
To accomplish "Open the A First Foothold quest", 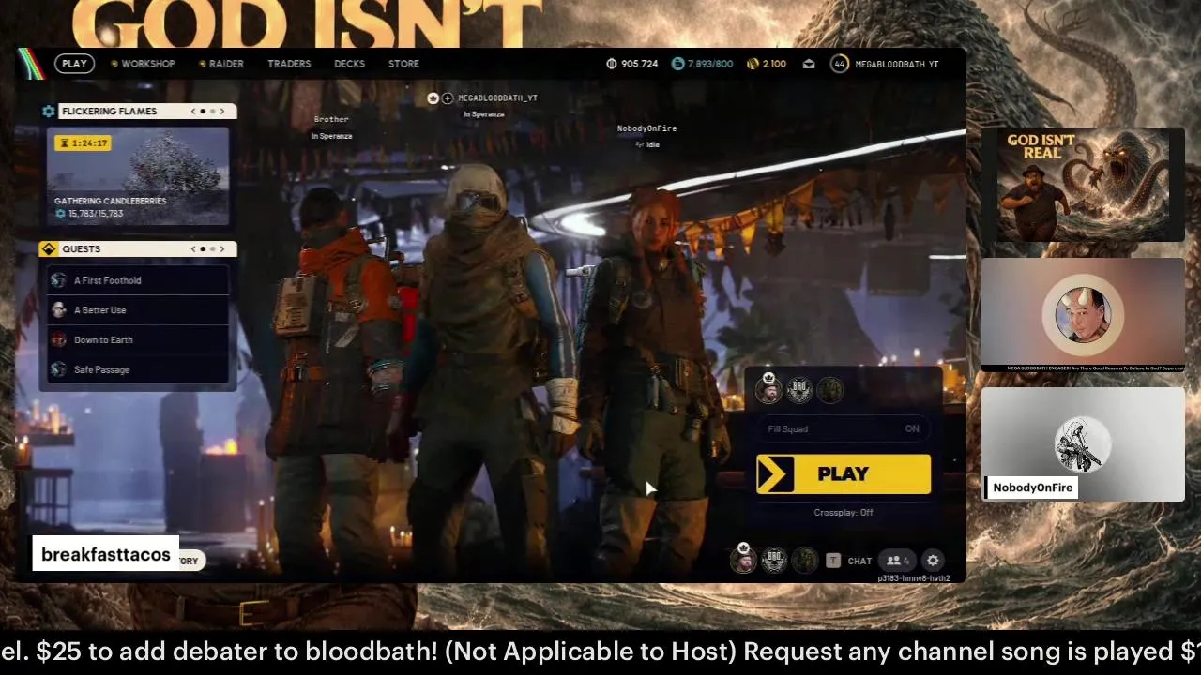I will [x=138, y=280].
